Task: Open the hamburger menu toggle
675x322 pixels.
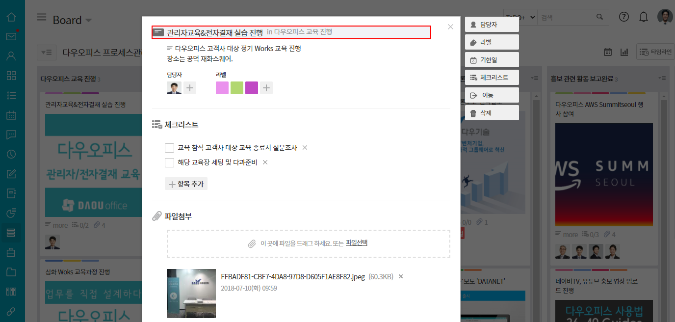Action: [x=42, y=18]
